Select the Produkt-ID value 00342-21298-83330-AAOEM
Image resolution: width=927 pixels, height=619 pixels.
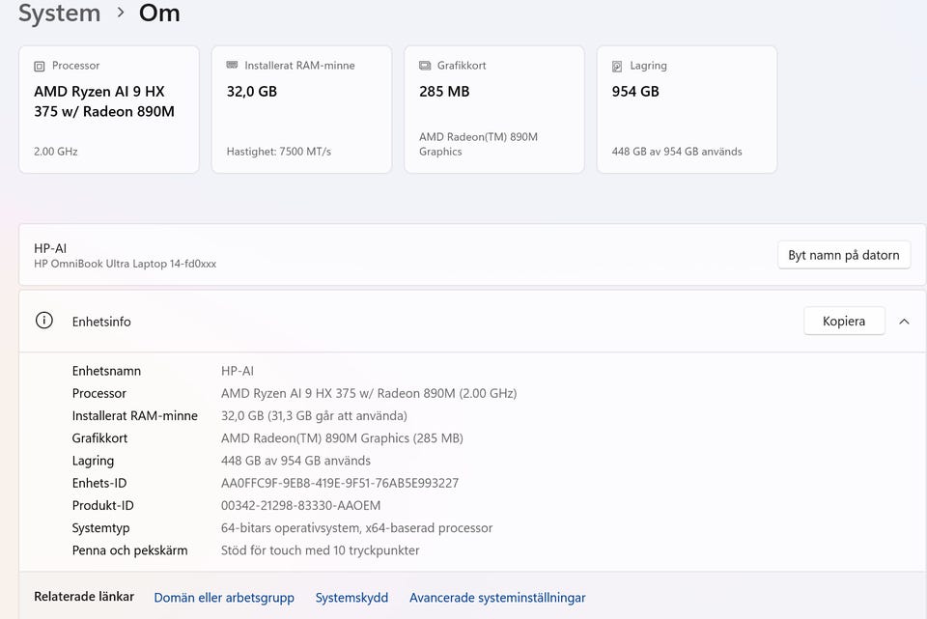pyautogui.click(x=301, y=505)
